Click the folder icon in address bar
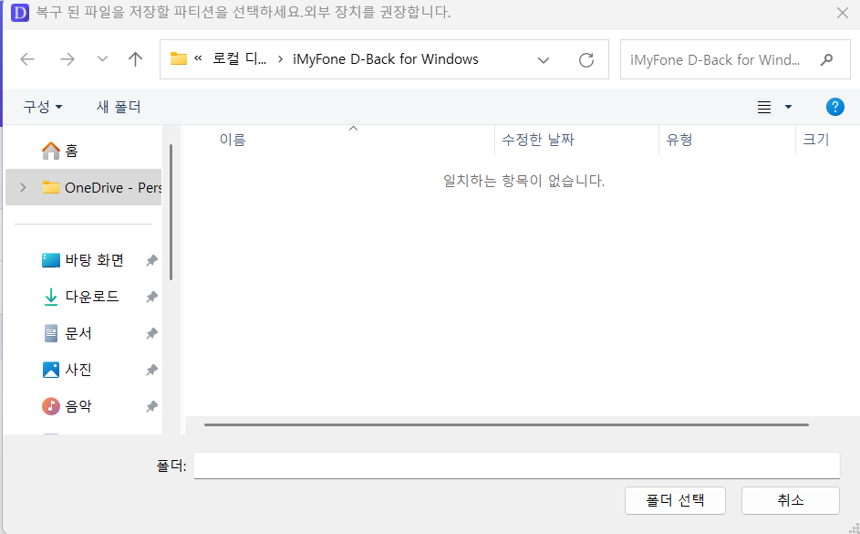This screenshot has width=860, height=534. coord(178,58)
